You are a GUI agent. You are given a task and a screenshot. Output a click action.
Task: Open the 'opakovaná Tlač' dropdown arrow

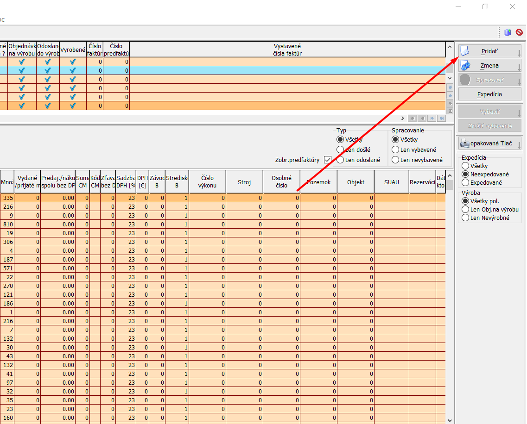519,145
